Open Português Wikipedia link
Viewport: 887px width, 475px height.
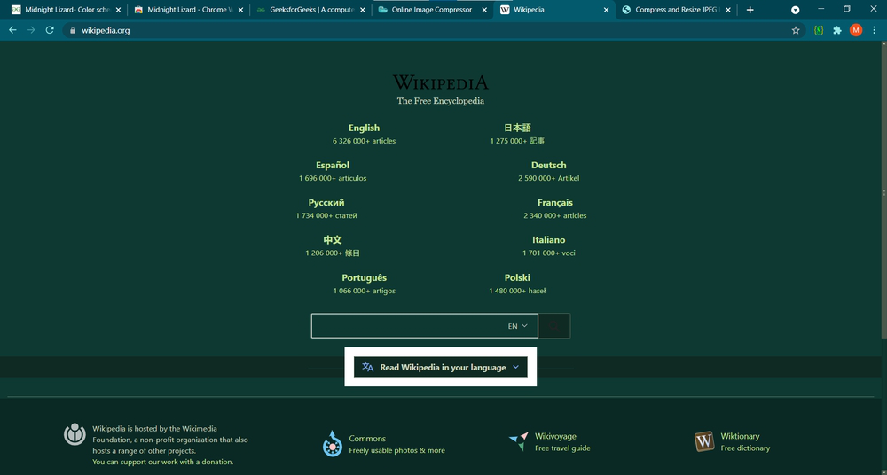(365, 277)
